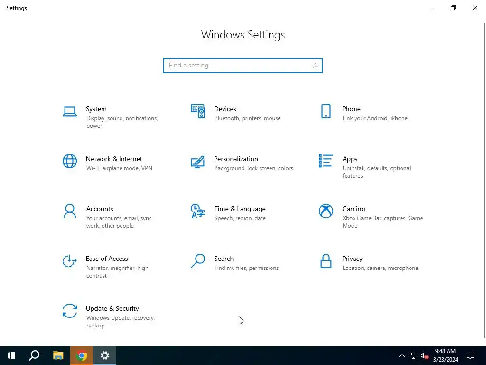Viewport: 486px width, 365px height.
Task: Click the magnifier icon in the search box
Action: point(316,66)
